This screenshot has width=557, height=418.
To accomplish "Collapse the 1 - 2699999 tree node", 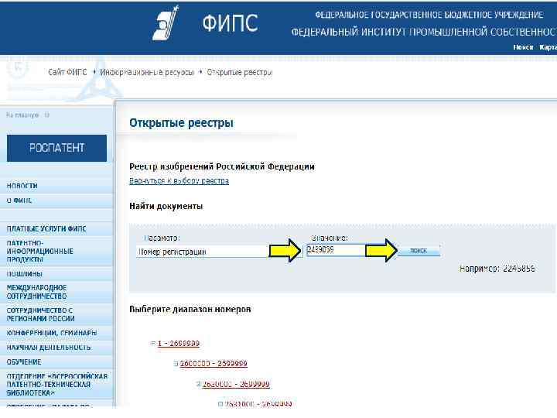I will (x=153, y=344).
